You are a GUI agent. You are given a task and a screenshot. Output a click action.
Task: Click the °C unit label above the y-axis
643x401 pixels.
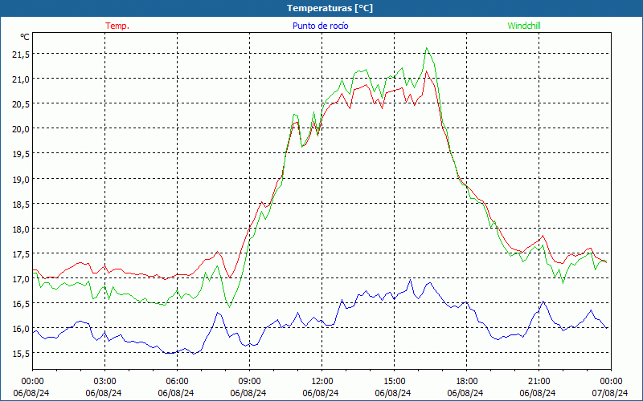pyautogui.click(x=25, y=37)
